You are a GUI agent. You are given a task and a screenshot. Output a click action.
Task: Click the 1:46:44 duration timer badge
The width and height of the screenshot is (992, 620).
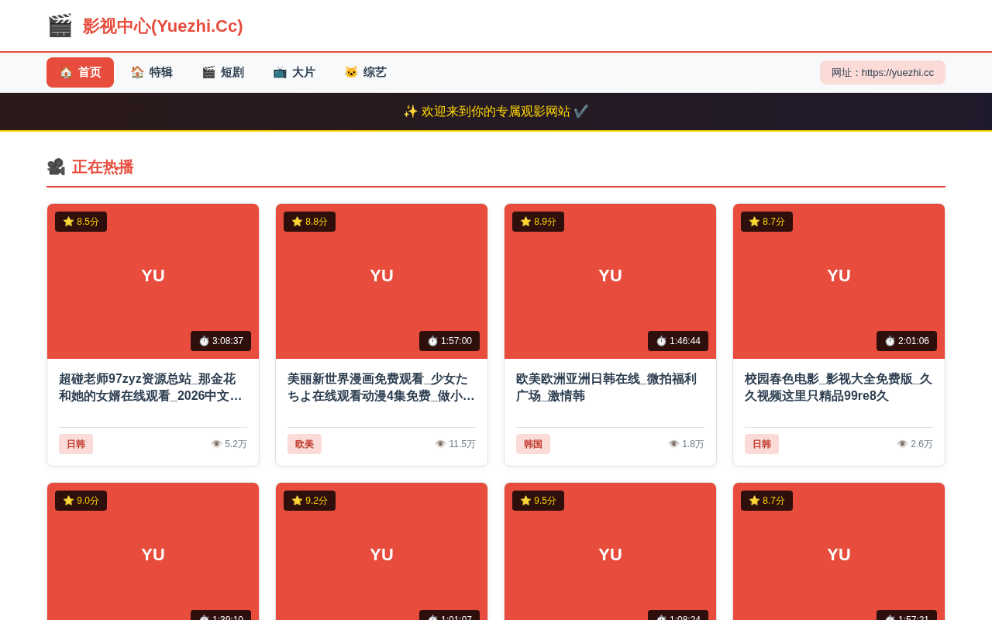(678, 341)
